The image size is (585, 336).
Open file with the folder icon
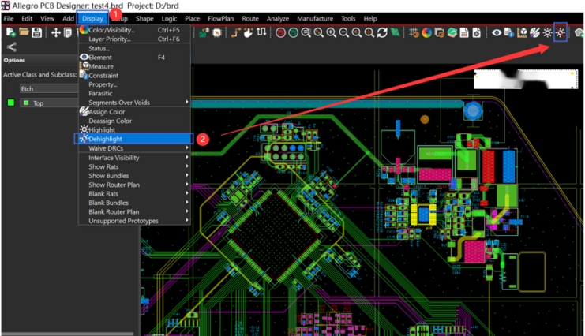click(24, 32)
